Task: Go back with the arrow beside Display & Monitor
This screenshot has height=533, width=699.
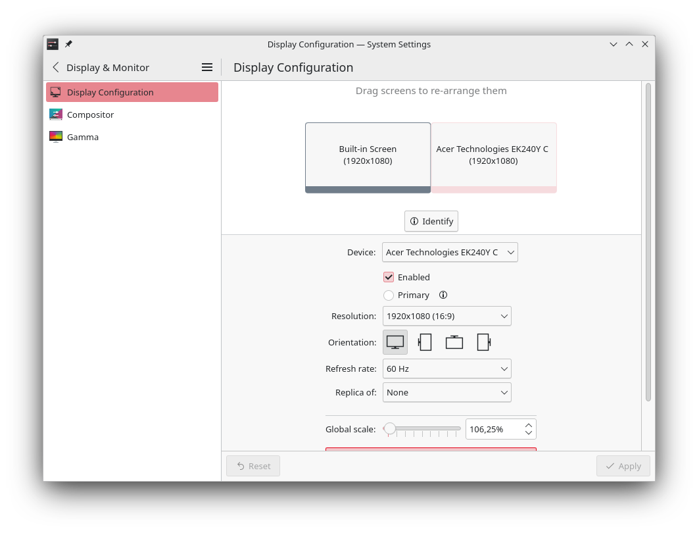Action: pos(56,67)
